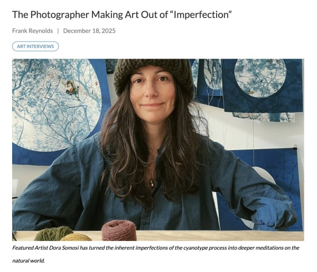Click the caption's last line "natural world."
This screenshot has width=317, height=272.
coord(29,261)
